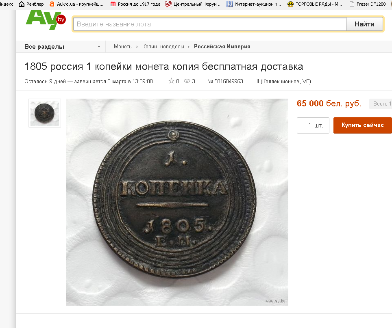
Task: Open Frezer DF1200 page bookmark
Action: click(x=368, y=4)
